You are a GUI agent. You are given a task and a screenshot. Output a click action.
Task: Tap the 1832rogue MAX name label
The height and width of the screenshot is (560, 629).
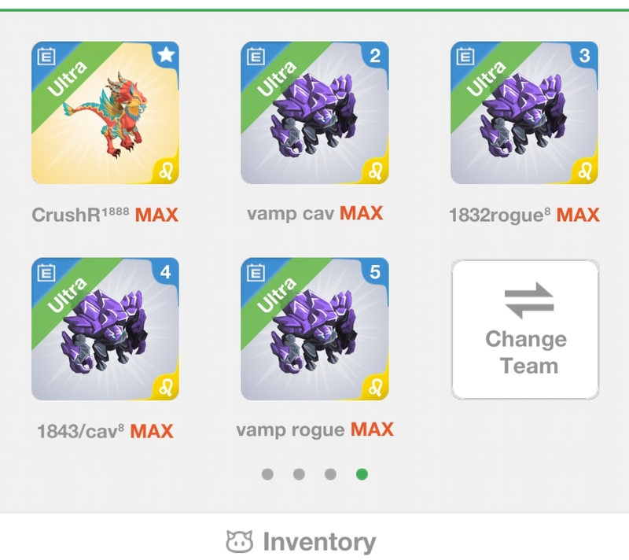(524, 215)
